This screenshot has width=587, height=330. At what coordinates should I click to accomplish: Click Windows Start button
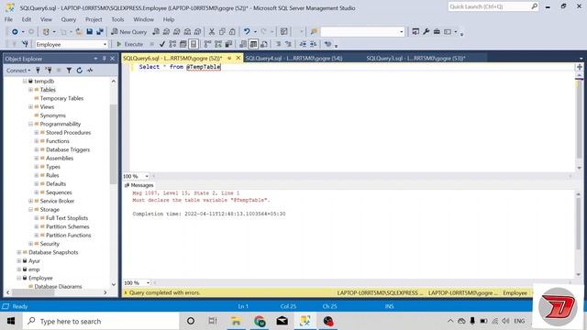(x=11, y=321)
